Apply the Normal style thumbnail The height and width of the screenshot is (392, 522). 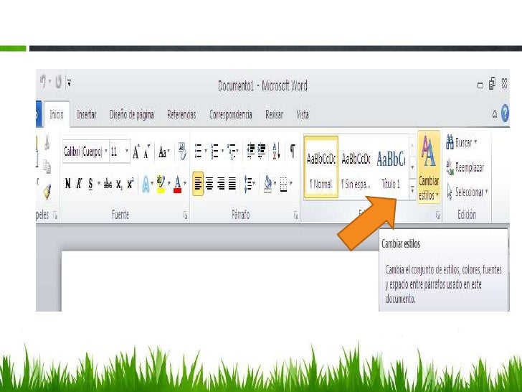321,167
